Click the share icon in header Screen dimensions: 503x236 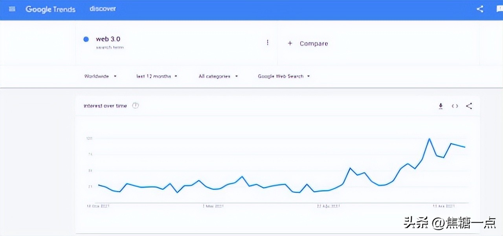pyautogui.click(x=480, y=9)
